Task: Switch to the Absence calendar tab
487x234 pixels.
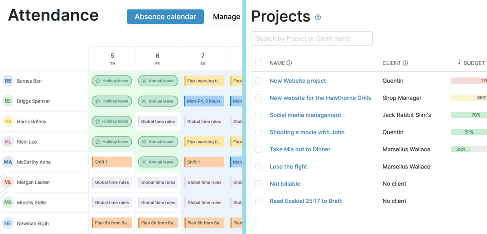Action: (x=165, y=17)
